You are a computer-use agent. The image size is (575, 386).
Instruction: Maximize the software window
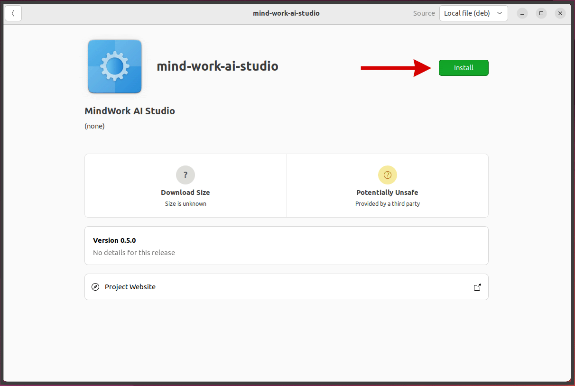(x=541, y=13)
